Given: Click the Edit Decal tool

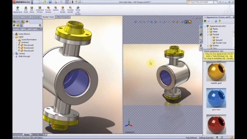Looking at the screenshot, I should pyautogui.click(x=32, y=10).
